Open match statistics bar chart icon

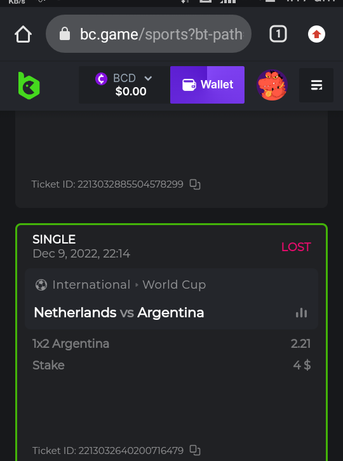point(301,313)
